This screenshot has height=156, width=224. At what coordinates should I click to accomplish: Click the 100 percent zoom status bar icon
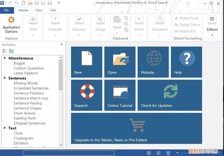[168, 153]
